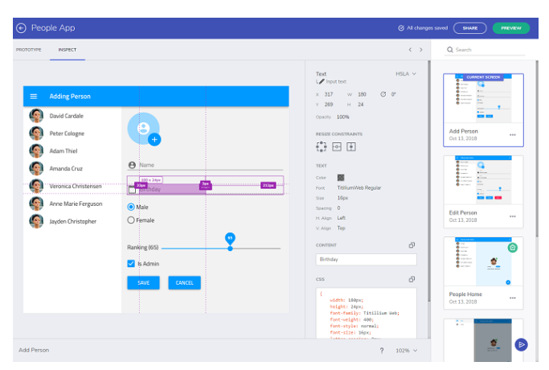Open the help question mark icon
This screenshot has width=549, height=370.
[x=381, y=351]
